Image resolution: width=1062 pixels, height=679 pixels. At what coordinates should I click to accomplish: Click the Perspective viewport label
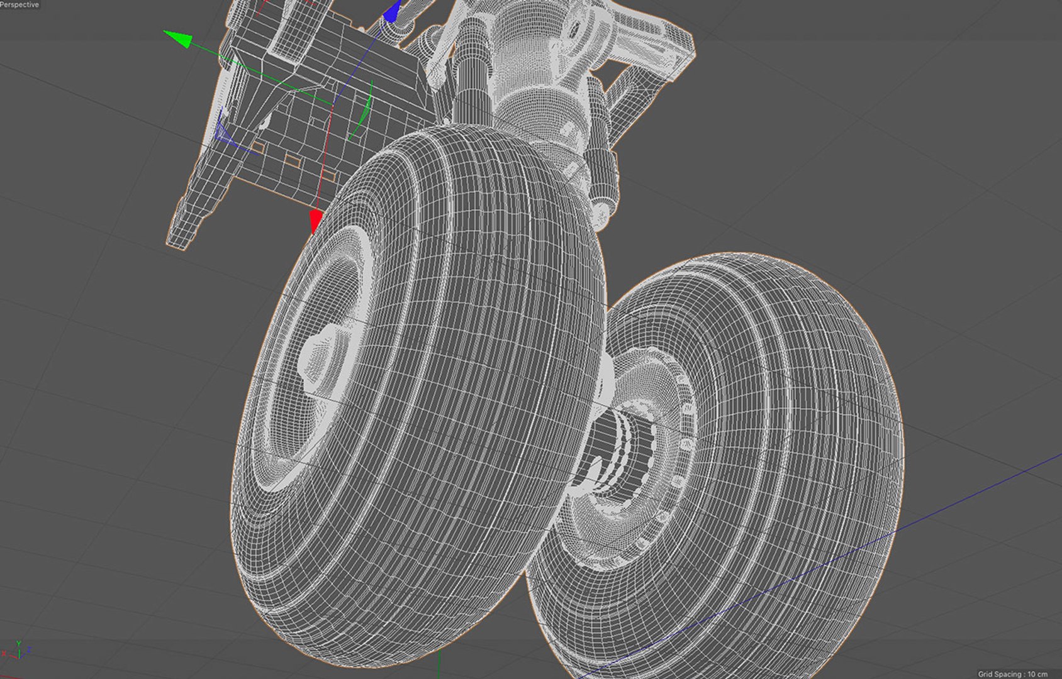pyautogui.click(x=20, y=4)
